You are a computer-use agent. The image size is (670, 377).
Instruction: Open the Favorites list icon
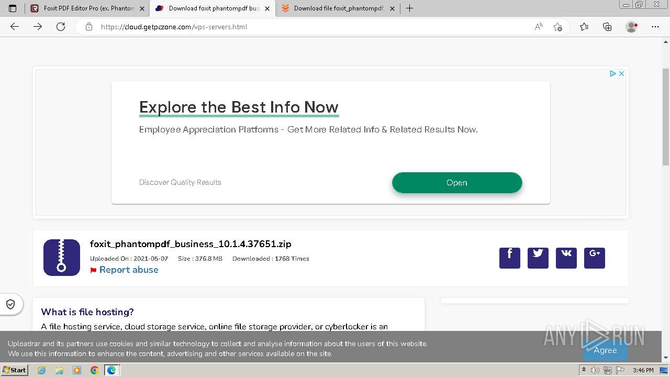tap(584, 27)
